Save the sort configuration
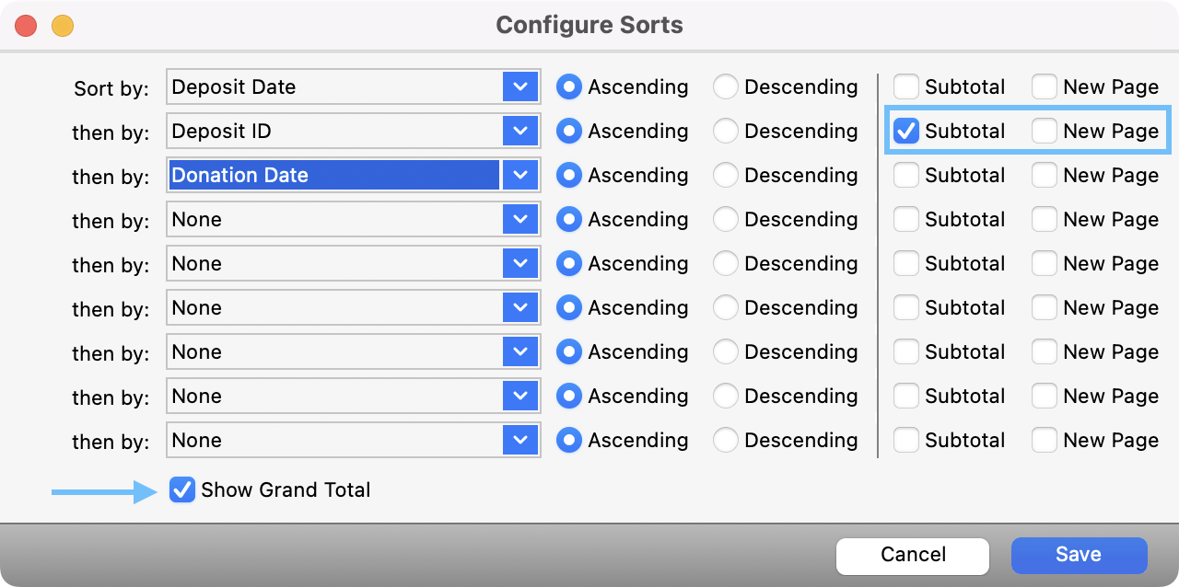Screen dimensions: 1179x587 tap(1079, 555)
